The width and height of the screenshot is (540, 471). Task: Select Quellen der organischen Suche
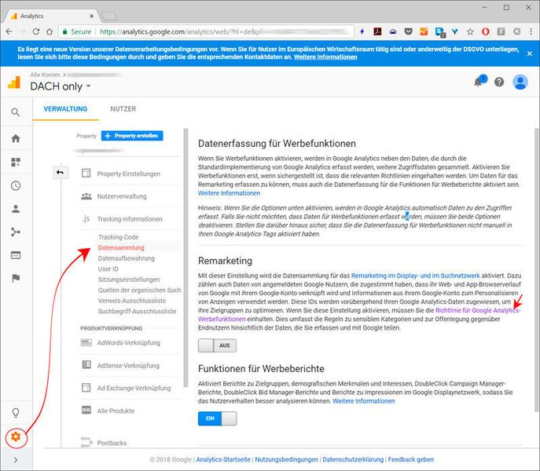click(x=139, y=290)
